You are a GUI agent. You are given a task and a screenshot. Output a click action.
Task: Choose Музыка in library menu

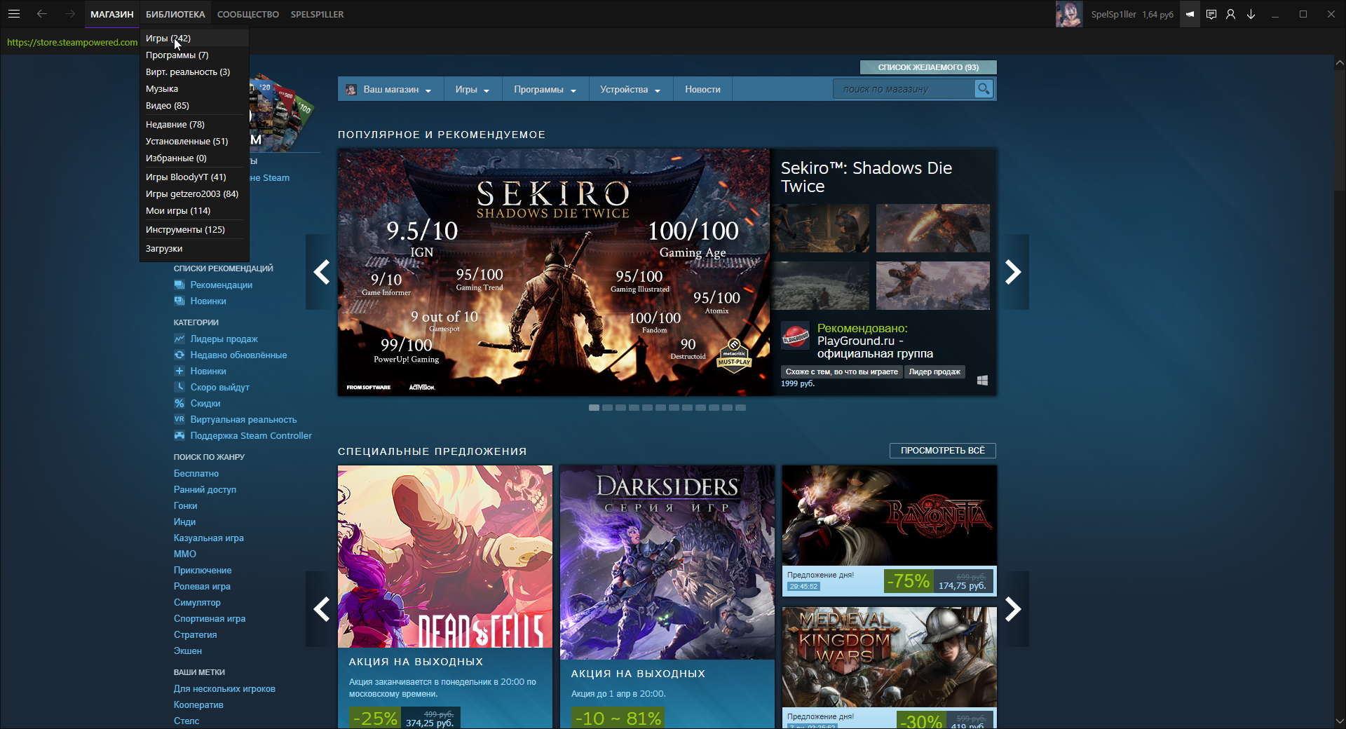[x=194, y=89]
